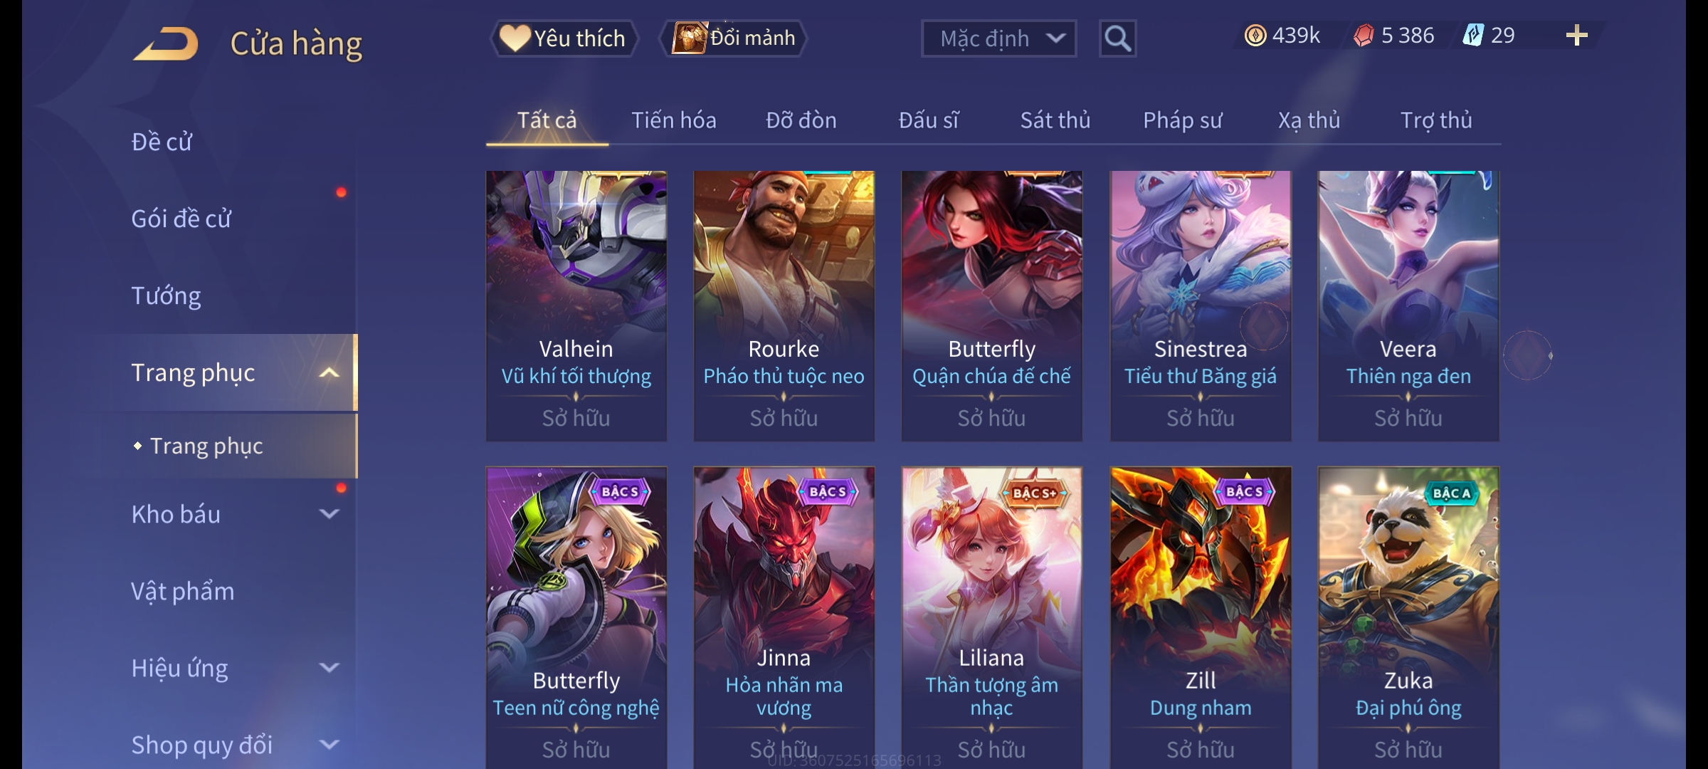Image resolution: width=1708 pixels, height=769 pixels.
Task: Open the Mặc định sort dropdown
Action: [998, 38]
